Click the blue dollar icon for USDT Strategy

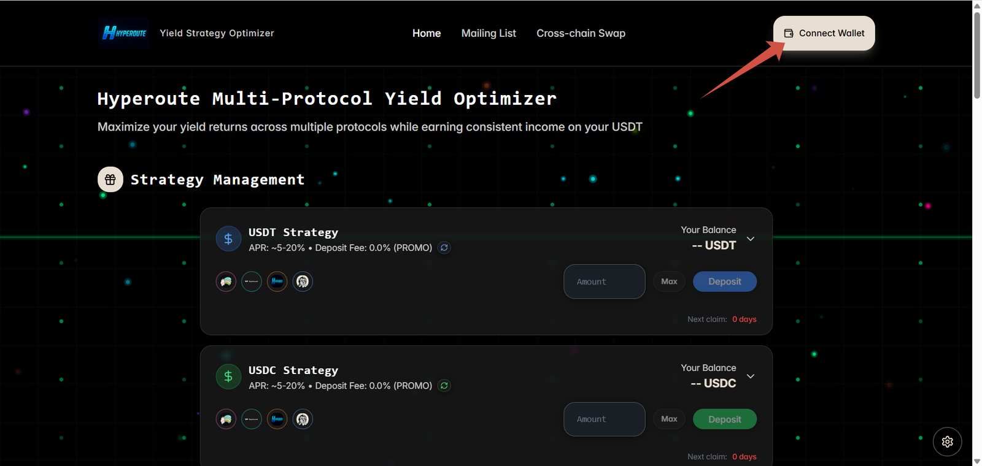(x=228, y=239)
